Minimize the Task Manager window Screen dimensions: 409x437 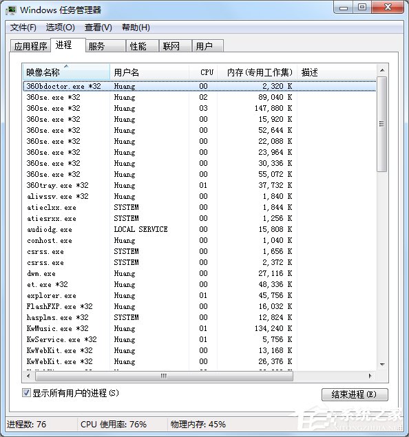pos(344,8)
